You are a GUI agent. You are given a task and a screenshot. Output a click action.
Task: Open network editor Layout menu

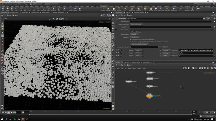[x=139, y=68]
